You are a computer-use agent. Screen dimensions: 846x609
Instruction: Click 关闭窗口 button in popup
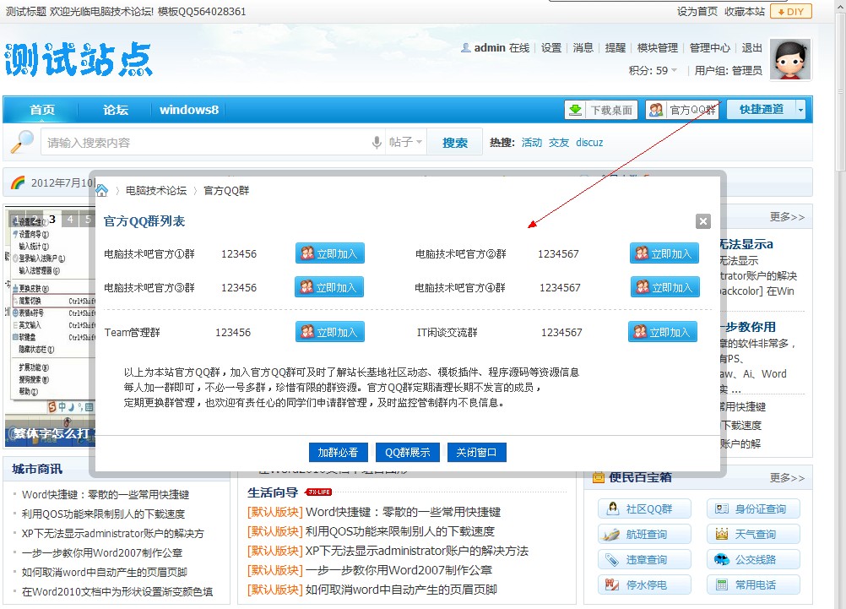point(476,452)
